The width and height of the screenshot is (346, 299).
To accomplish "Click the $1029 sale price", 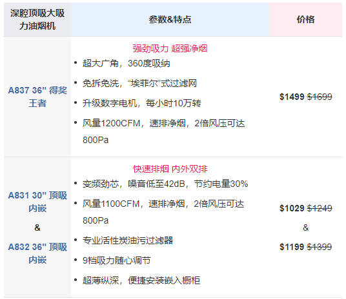I will coord(292,208).
